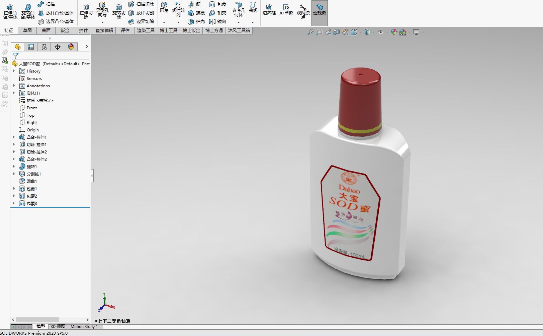Select the 旋转凸台/基体 revolve boss tool

pyautogui.click(x=28, y=12)
